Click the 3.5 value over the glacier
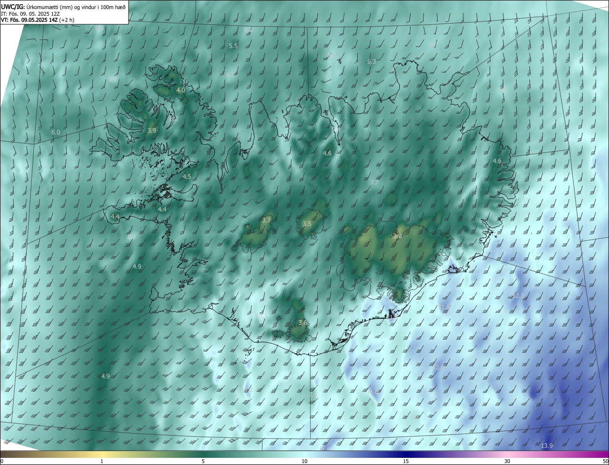609x465 pixels. coord(307,224)
